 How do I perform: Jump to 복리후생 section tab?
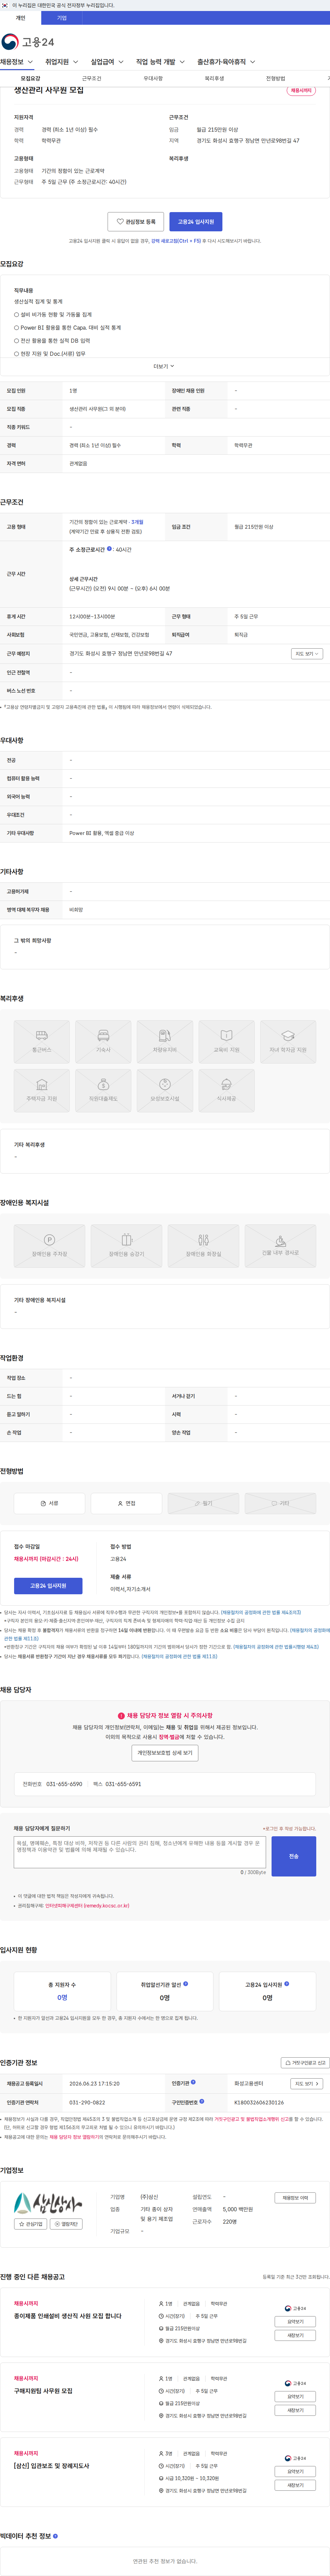(x=214, y=78)
